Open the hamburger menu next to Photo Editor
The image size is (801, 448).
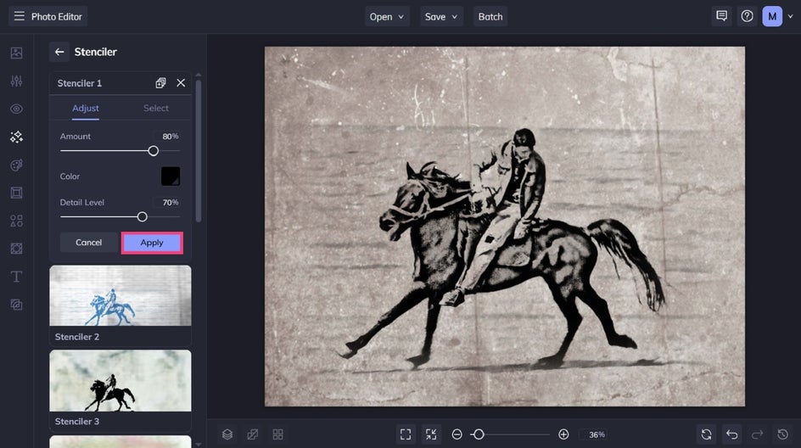pyautogui.click(x=19, y=16)
